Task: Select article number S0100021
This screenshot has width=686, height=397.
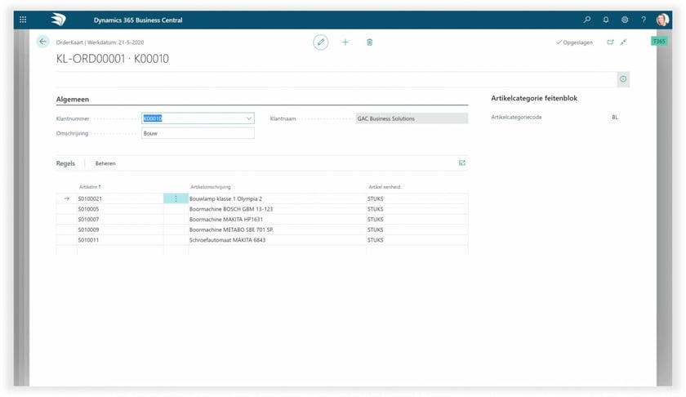Action: 90,198
